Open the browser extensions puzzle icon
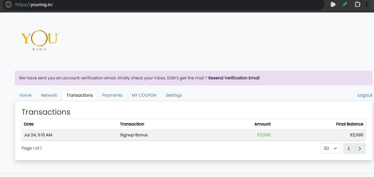Image resolution: width=374 pixels, height=177 pixels. [x=357, y=4]
